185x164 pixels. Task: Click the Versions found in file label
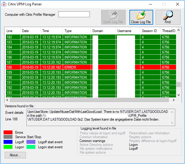pyautogui.click(x=20, y=106)
